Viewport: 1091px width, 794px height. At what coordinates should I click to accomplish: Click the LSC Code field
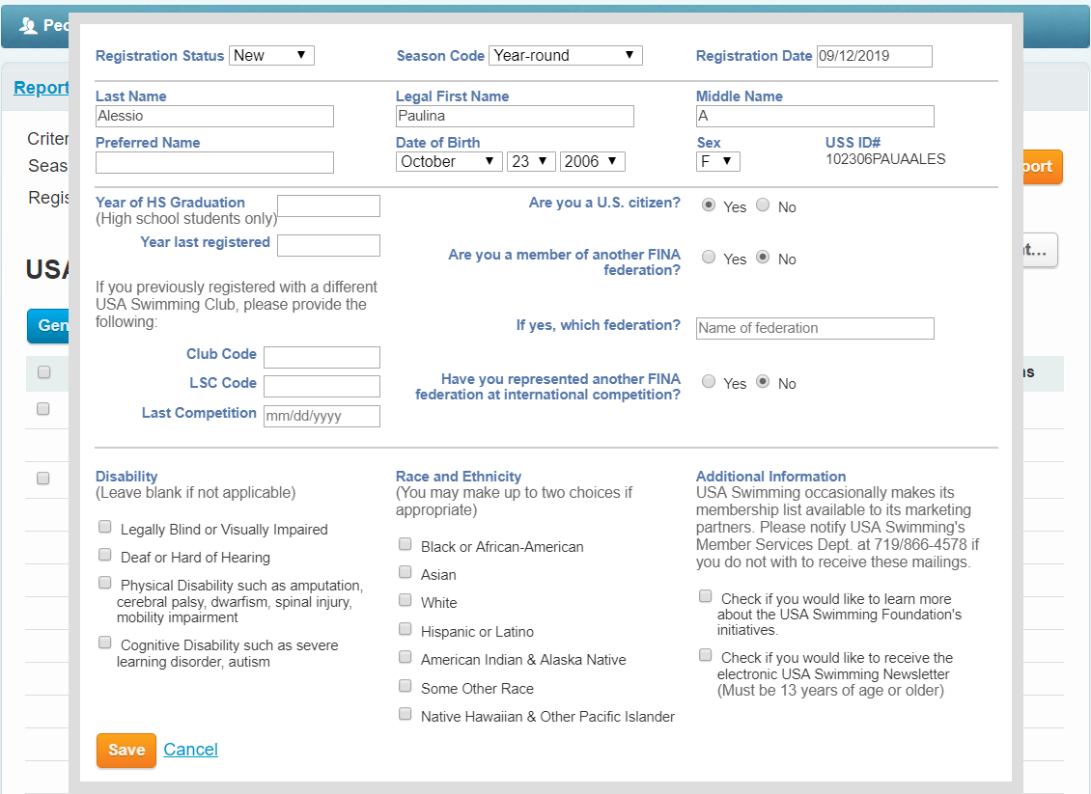point(322,387)
